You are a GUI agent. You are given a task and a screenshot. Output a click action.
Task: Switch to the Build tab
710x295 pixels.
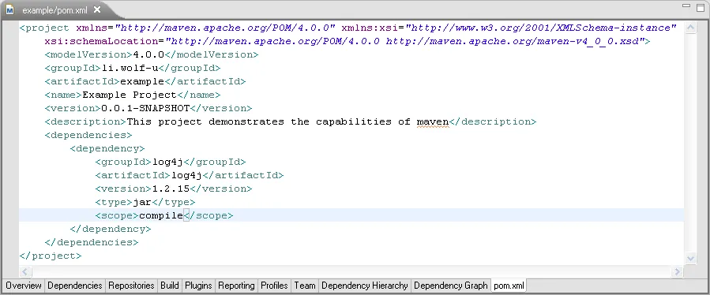[x=169, y=286]
